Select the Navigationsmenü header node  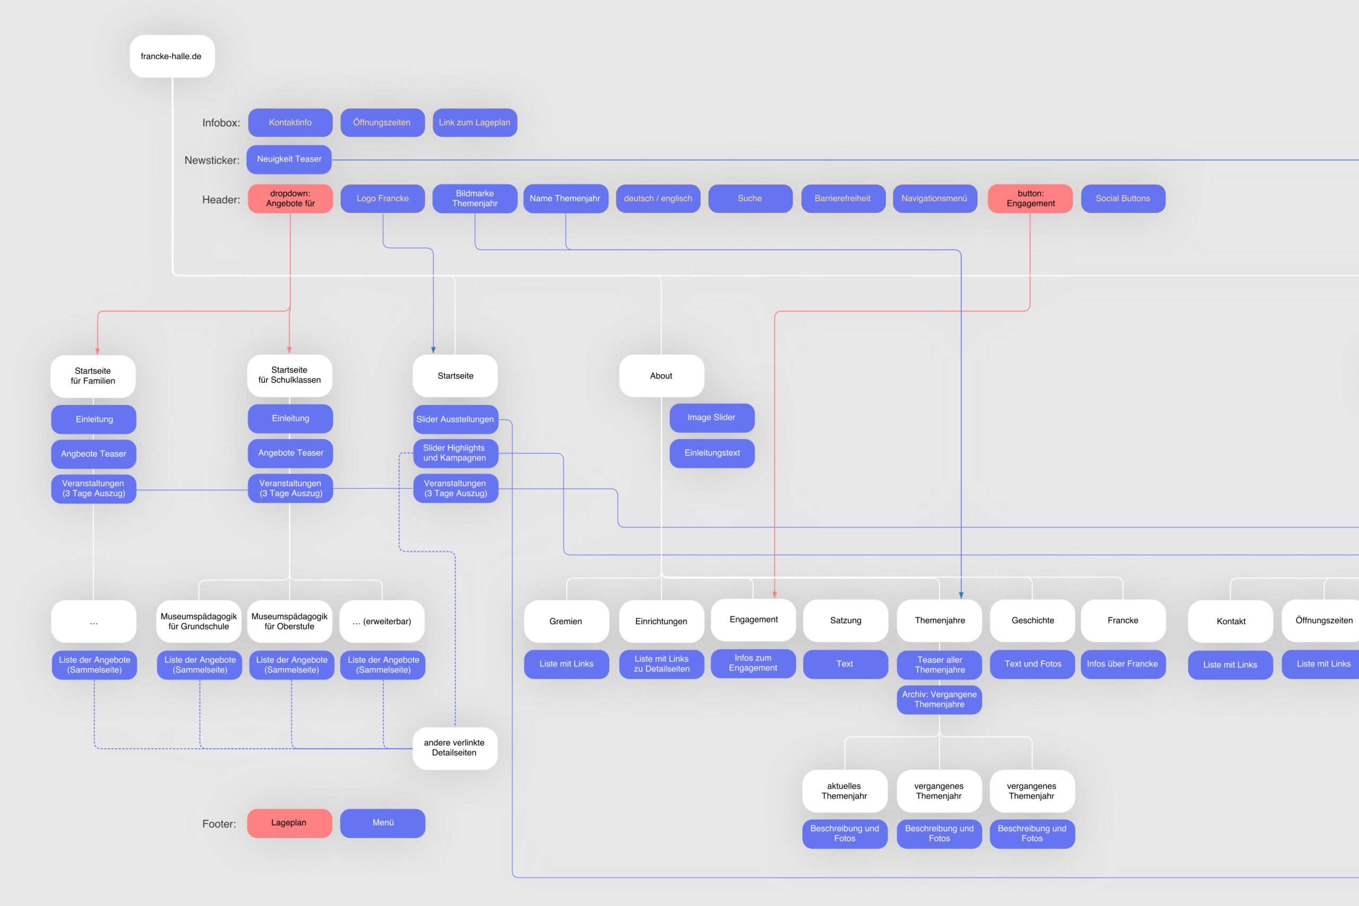[934, 198]
